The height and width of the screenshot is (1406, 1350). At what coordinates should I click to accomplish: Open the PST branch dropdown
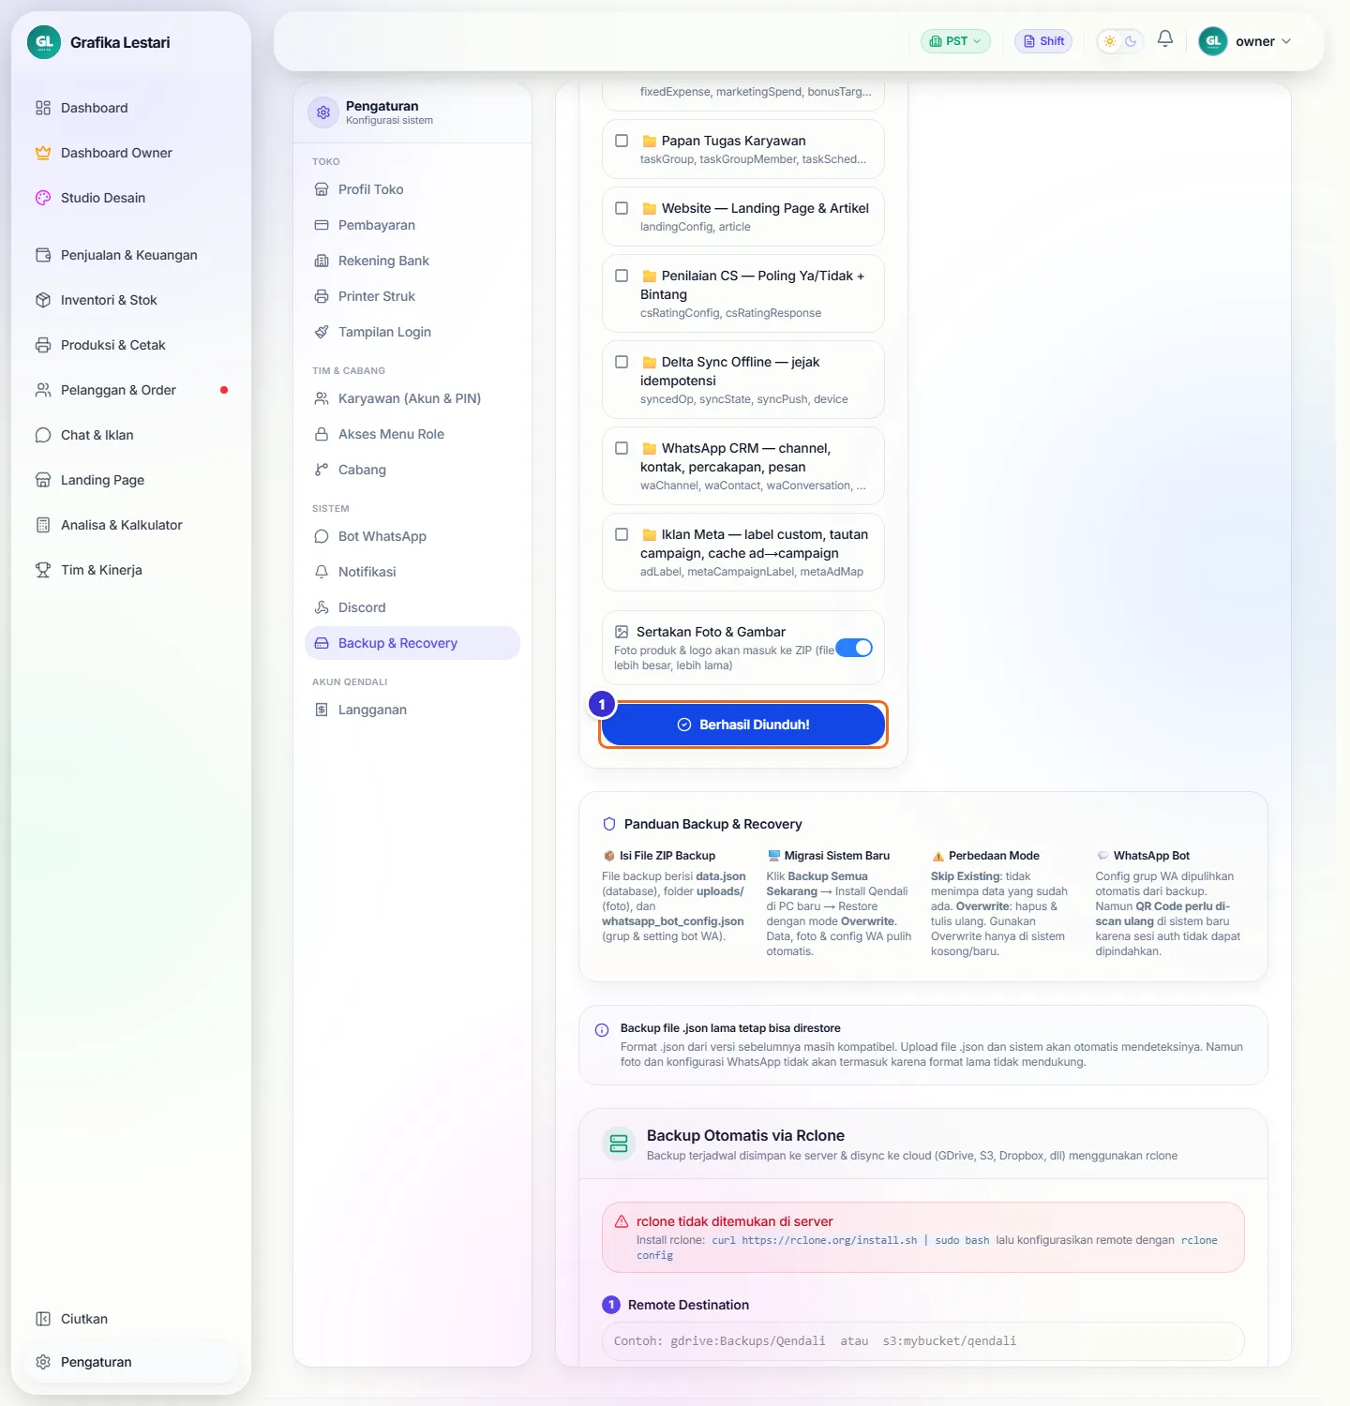955,41
